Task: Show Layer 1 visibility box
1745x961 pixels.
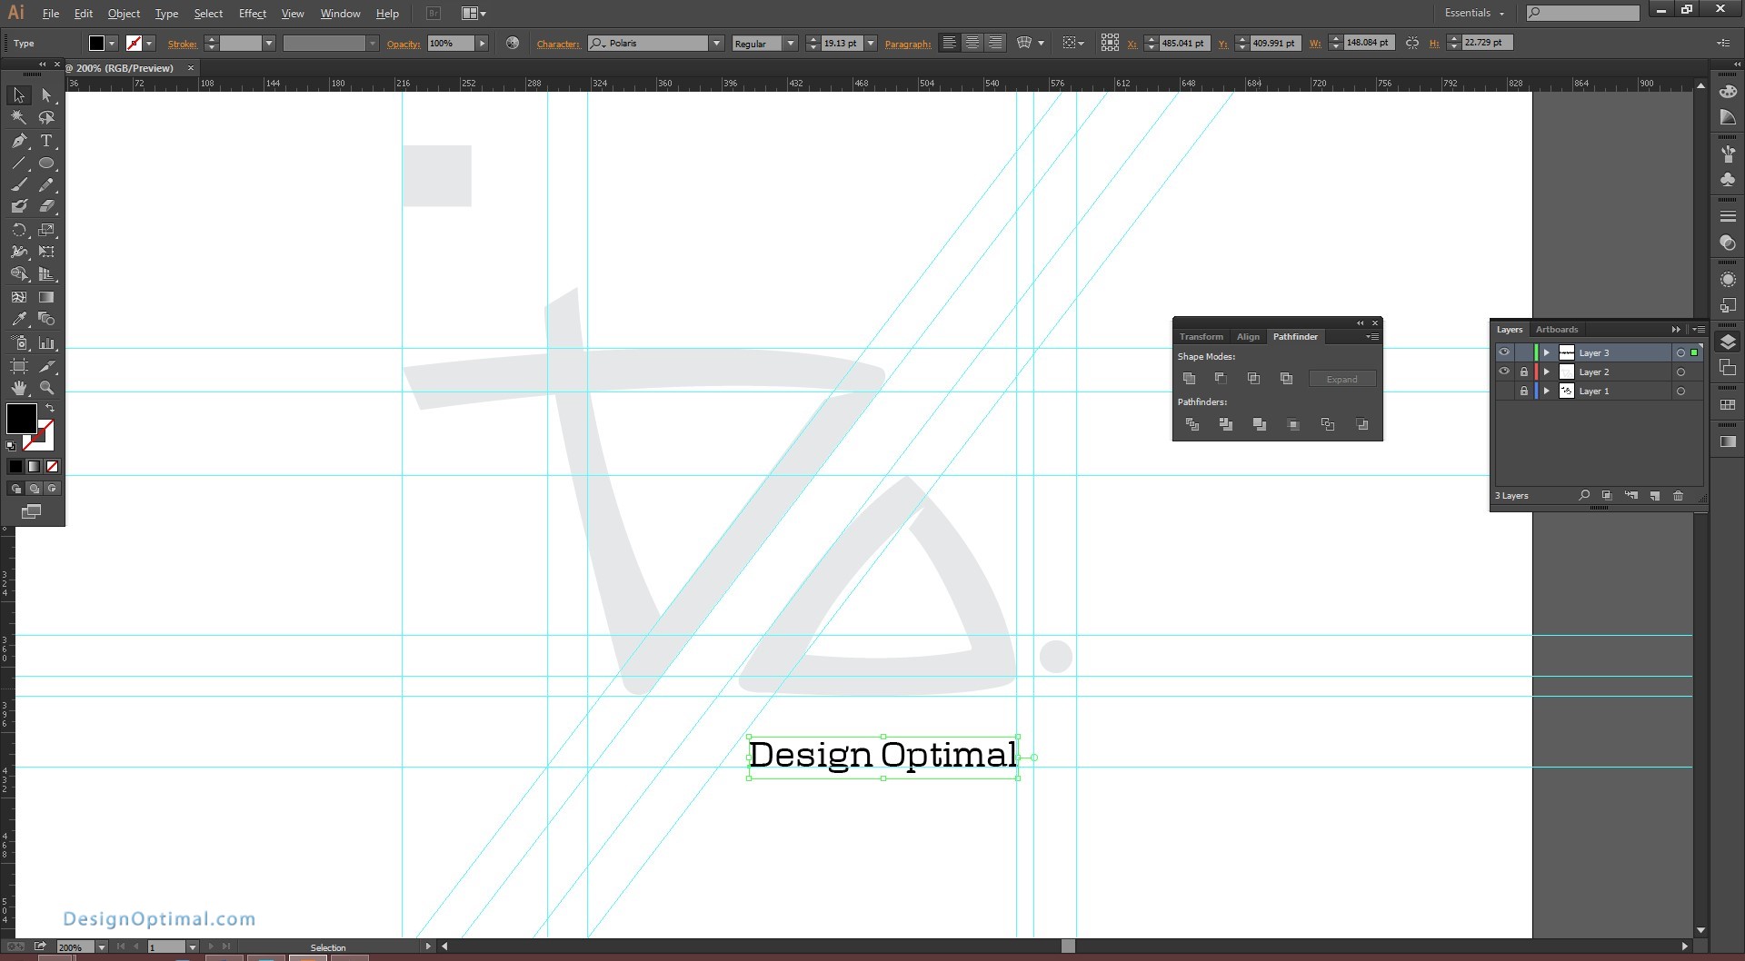Action: pyautogui.click(x=1504, y=391)
